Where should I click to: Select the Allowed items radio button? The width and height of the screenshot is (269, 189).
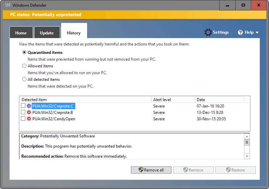click(x=24, y=66)
